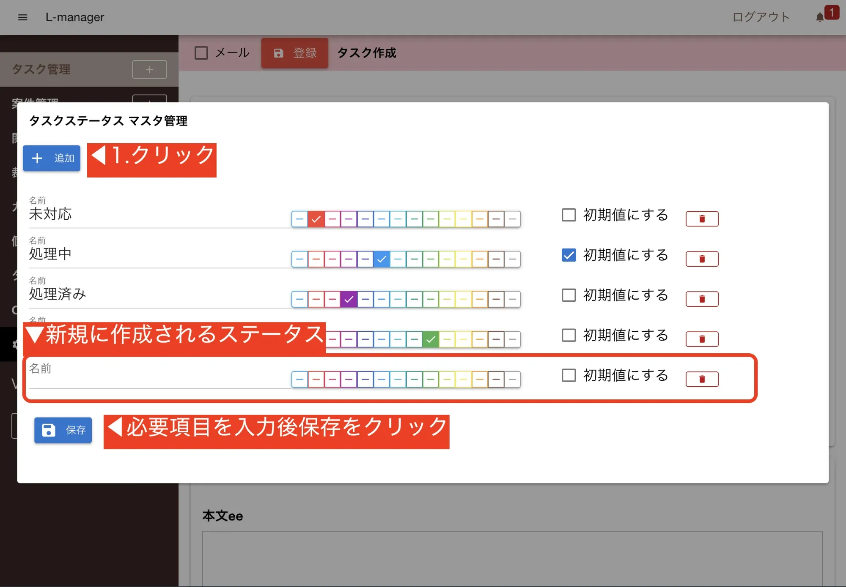This screenshot has width=846, height=587.
Task: Check 初期値にする for the new status
Action: pyautogui.click(x=569, y=375)
